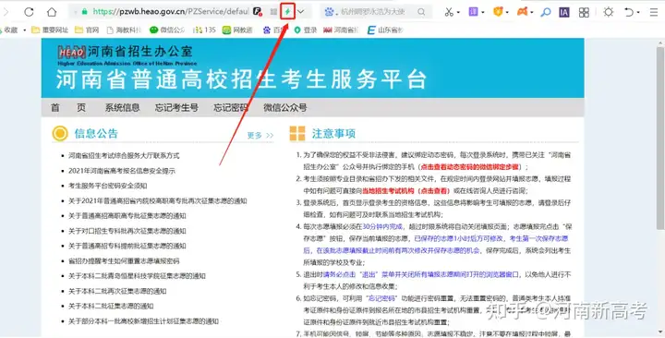Switch browser mode using the green lightning icon

click(x=287, y=12)
